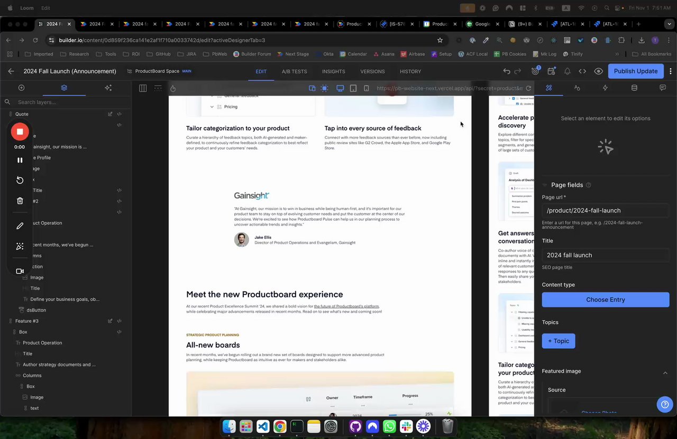Screen dimensions: 677x439
Task: Open the HISTORY tab
Action: (410, 71)
